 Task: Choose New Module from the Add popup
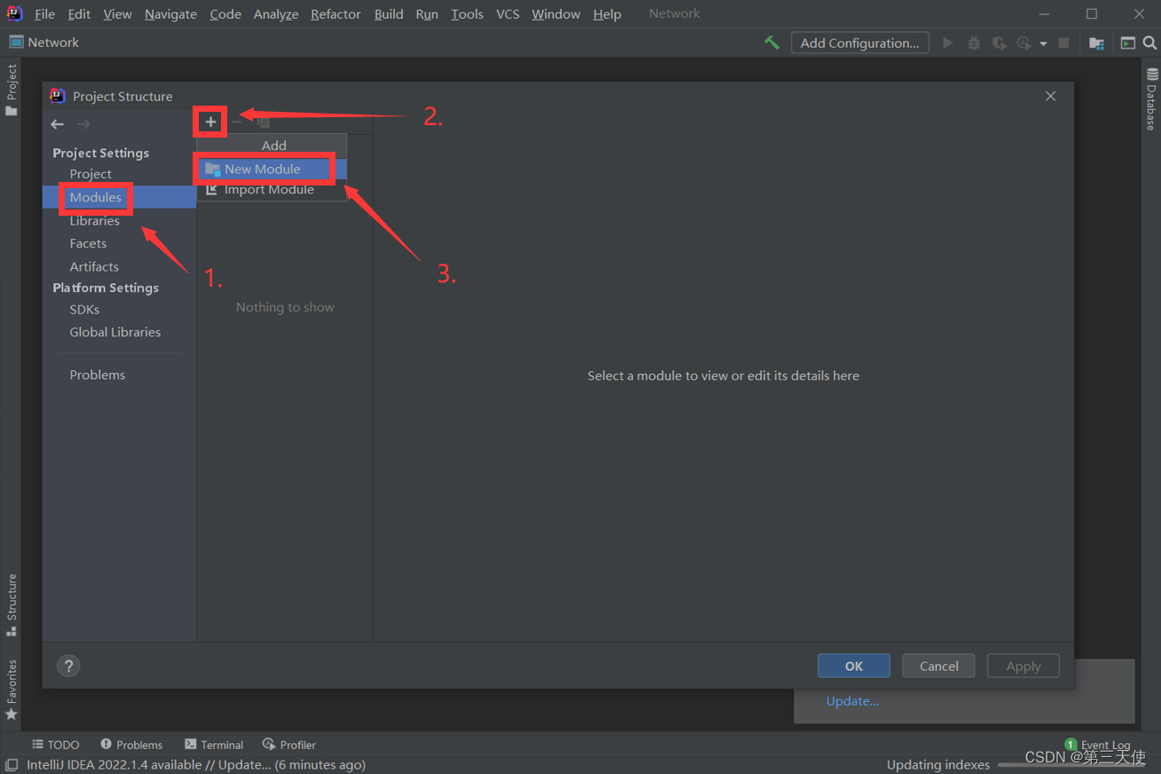(272, 169)
